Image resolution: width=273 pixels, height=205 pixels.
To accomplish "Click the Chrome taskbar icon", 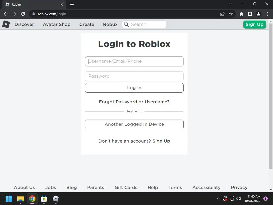I will [x=32, y=199].
